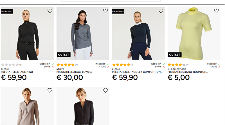
Task: Click Online Only badge on Lex Competition shirt
Action: (x=118, y=11)
